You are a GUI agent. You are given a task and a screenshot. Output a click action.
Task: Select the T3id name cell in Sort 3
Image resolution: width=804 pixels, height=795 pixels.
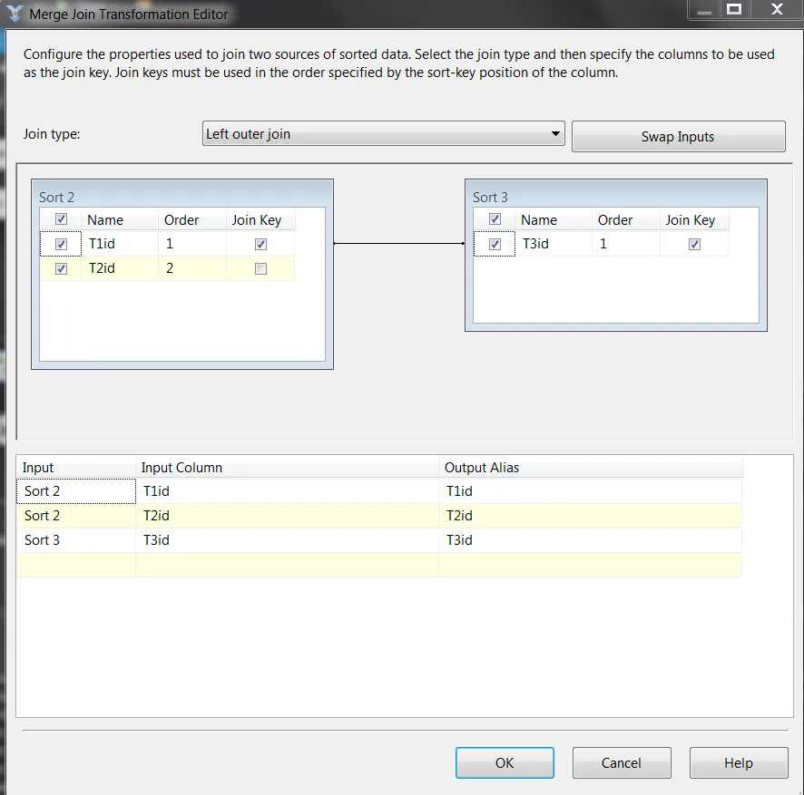coord(554,244)
